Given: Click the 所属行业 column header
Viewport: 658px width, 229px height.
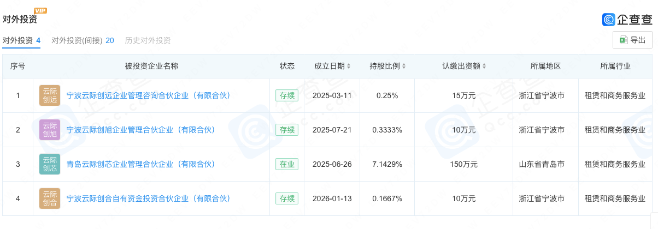Looking at the screenshot, I should 615,67.
